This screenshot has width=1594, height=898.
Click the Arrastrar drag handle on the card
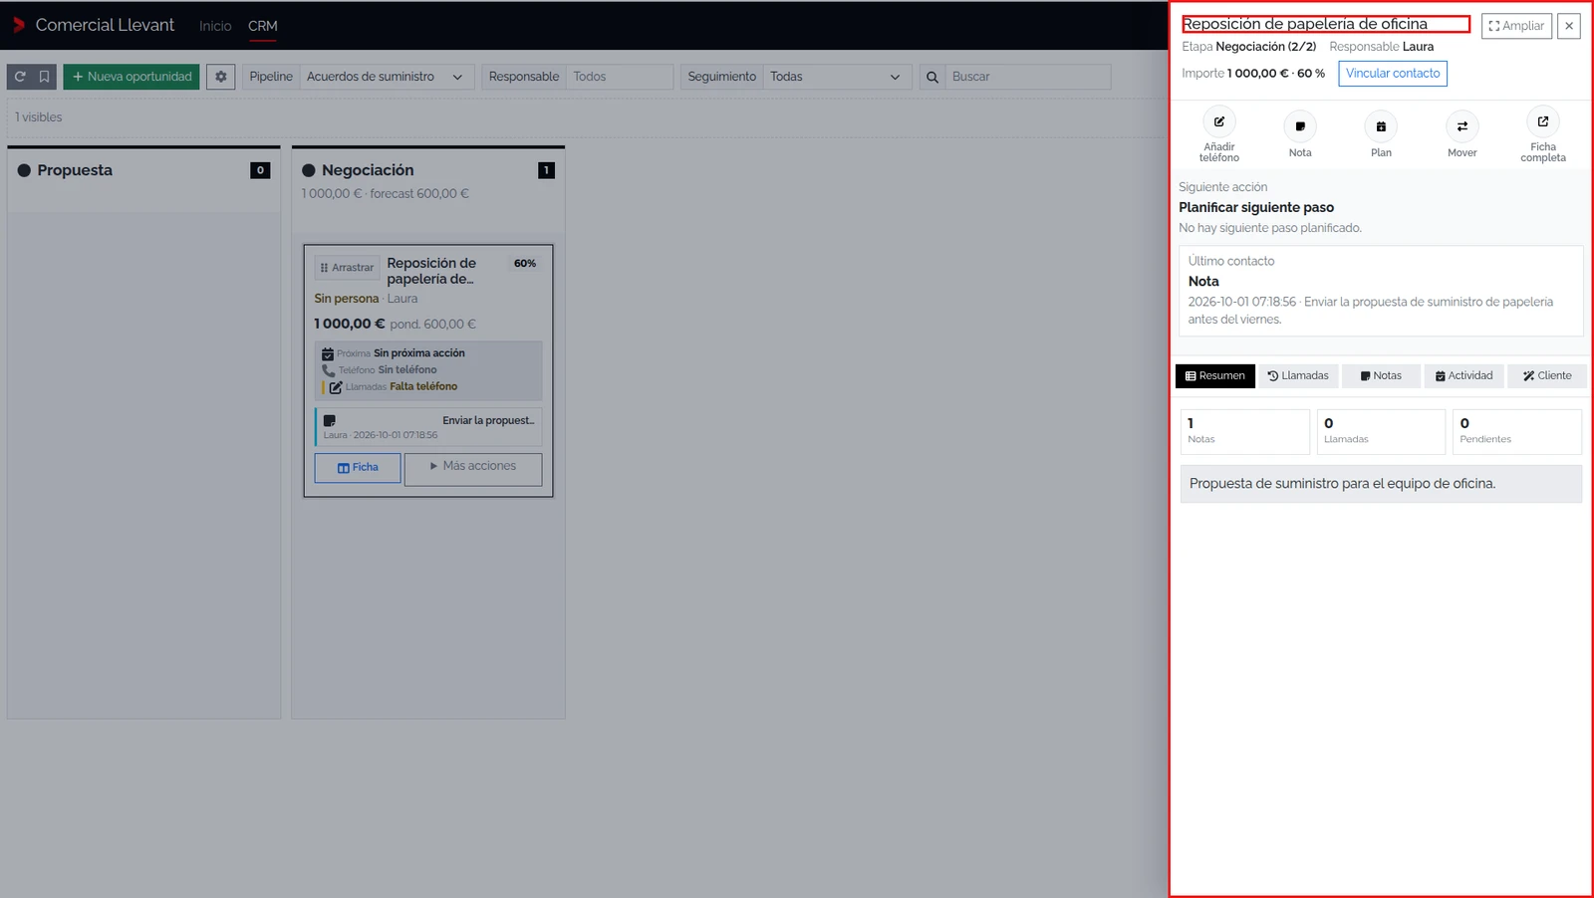(348, 268)
